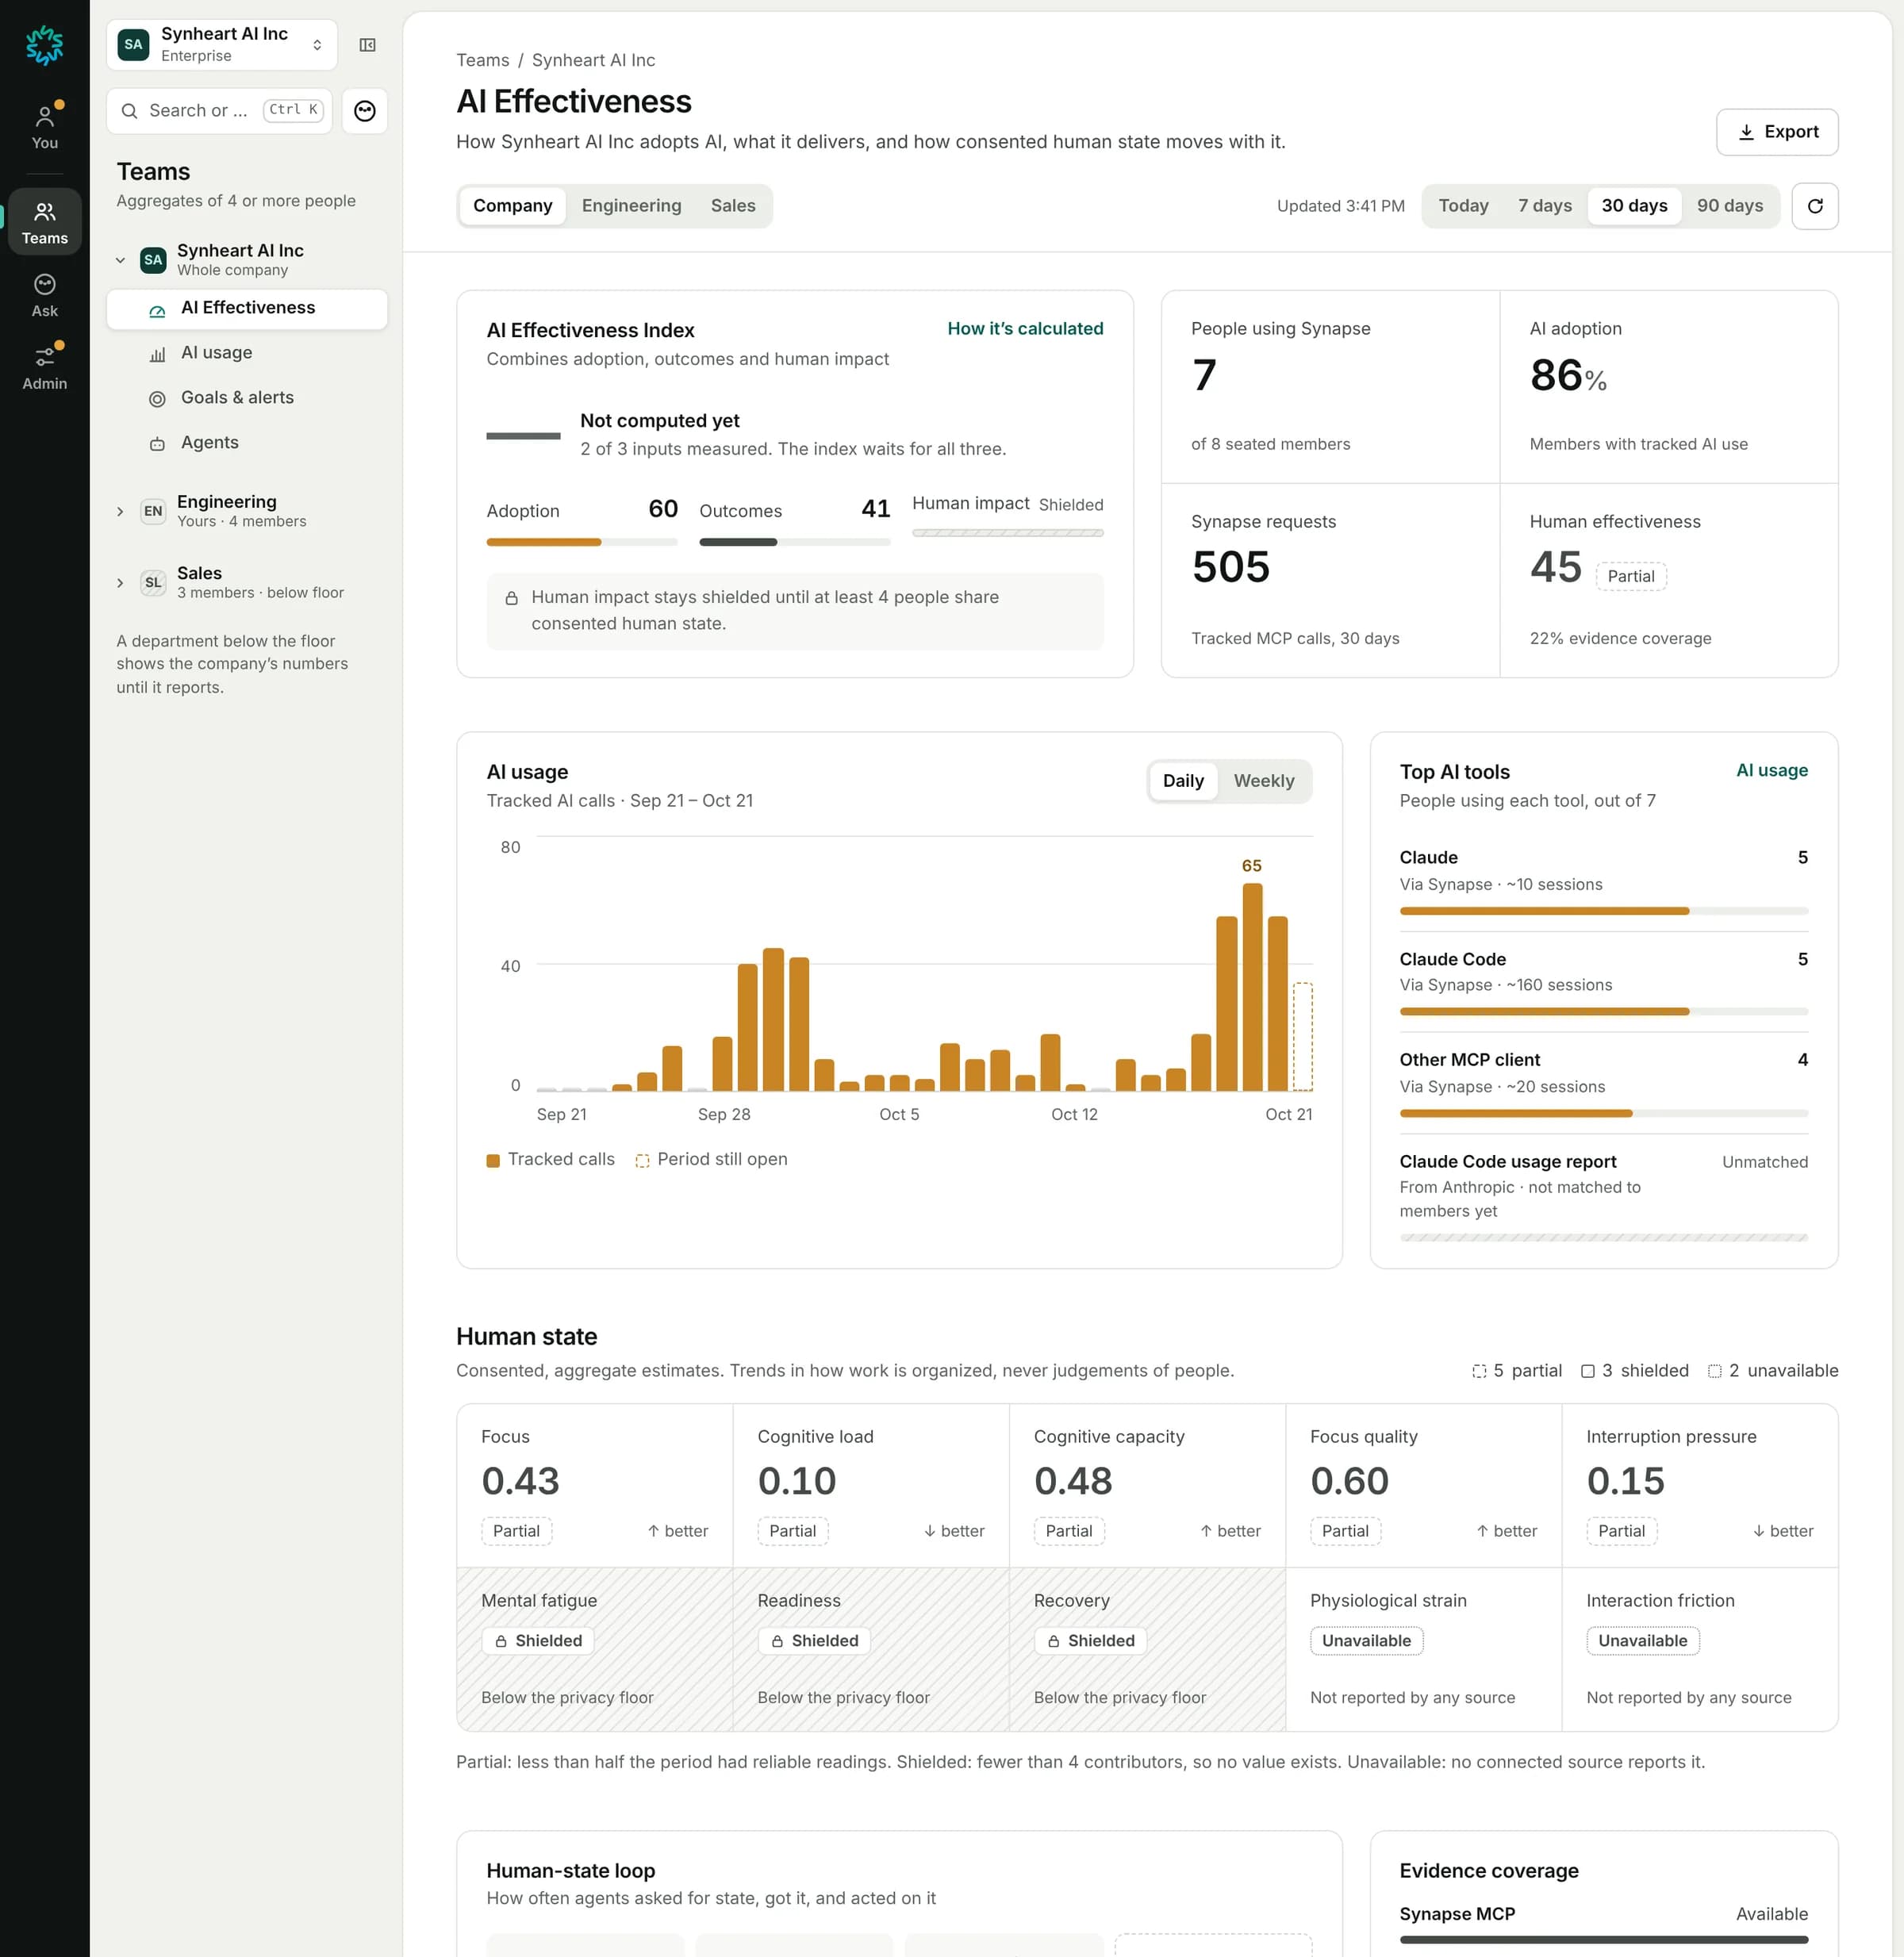Switch chart to Daily view
Screen dimensions: 1904x1957
[x=1183, y=781]
